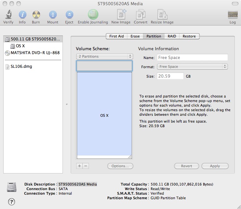Screen dimensions: 241x209
Task: Select the free space partition block
Action: [x=104, y=66]
